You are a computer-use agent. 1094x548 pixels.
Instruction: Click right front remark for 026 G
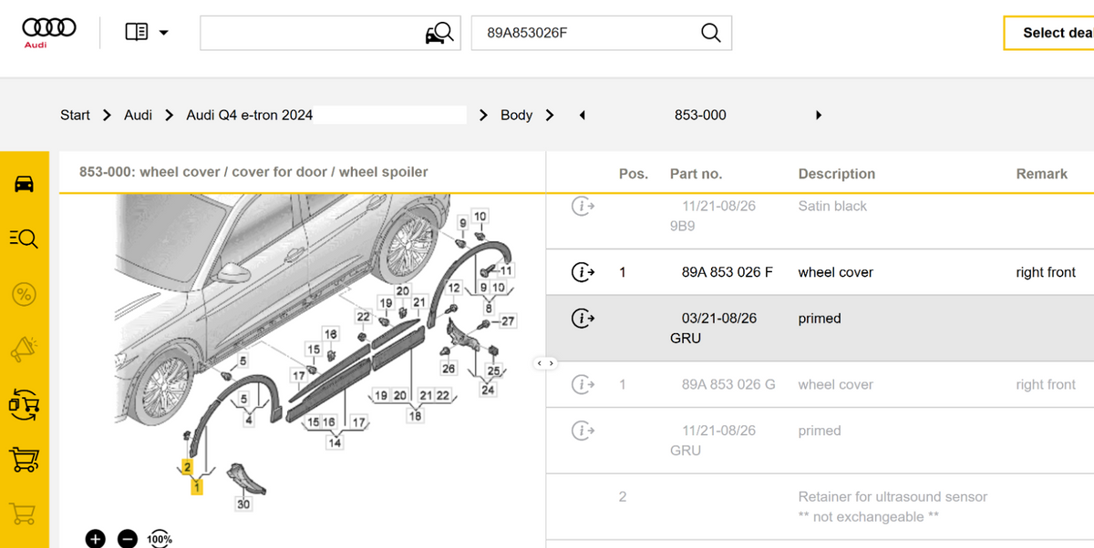[1046, 384]
